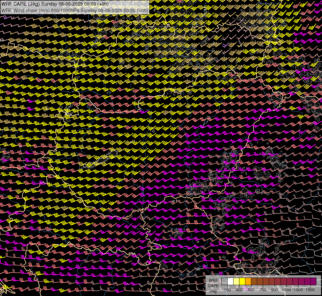
Task: Click the 100 legend value
Action: point(227,290)
